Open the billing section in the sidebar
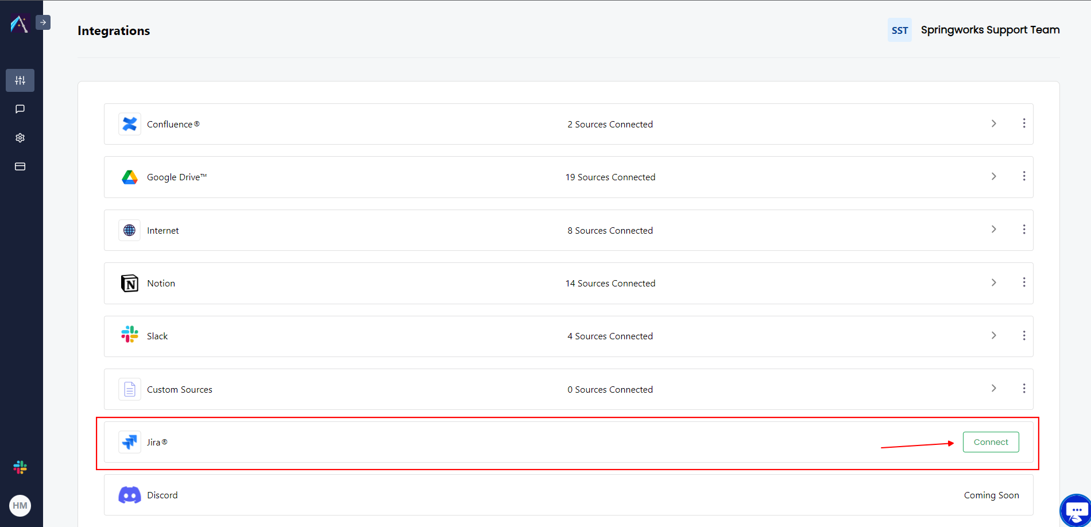 (x=20, y=166)
